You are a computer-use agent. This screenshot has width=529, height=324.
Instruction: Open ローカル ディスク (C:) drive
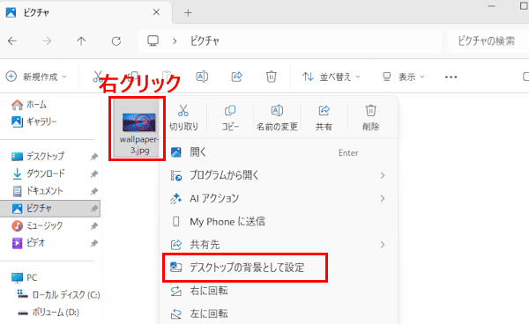pos(59,295)
